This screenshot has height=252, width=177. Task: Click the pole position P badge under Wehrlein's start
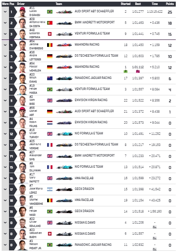126,72
